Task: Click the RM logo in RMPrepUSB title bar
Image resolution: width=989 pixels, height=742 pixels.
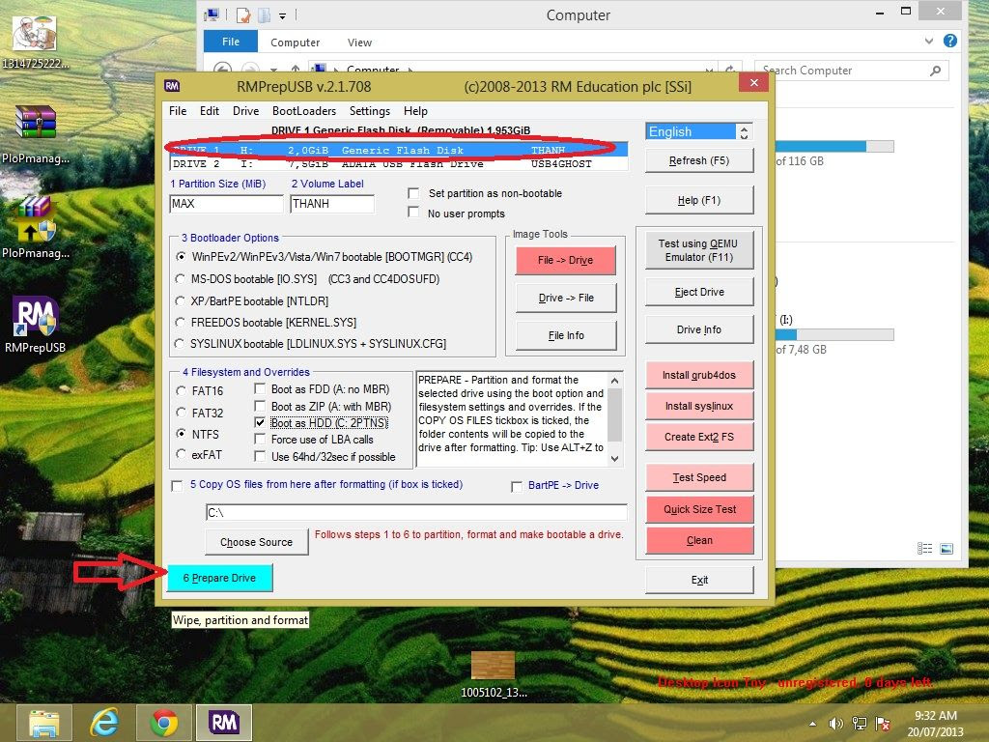Action: pos(172,86)
